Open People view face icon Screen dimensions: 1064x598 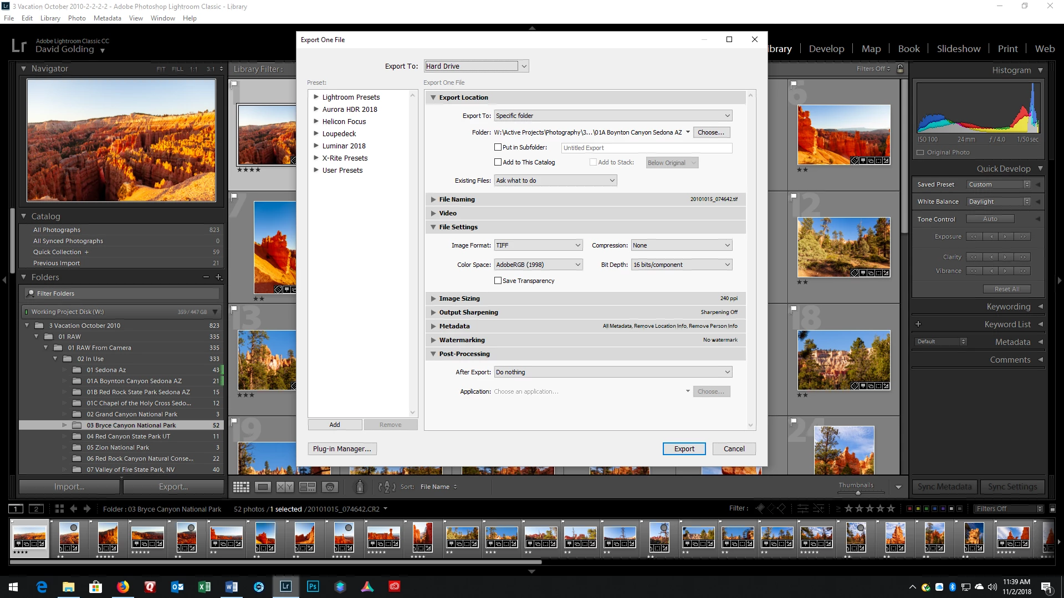tap(330, 487)
